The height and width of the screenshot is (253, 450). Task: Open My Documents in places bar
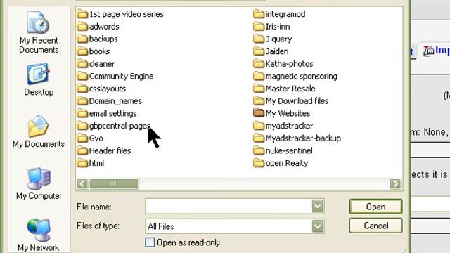coord(39,131)
